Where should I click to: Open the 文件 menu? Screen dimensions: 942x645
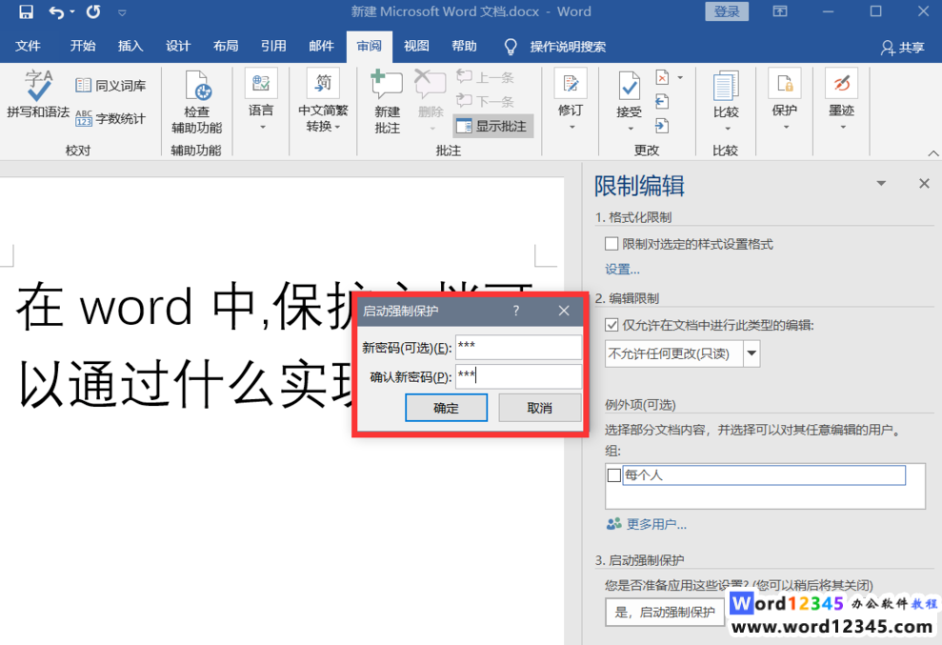pyautogui.click(x=28, y=47)
